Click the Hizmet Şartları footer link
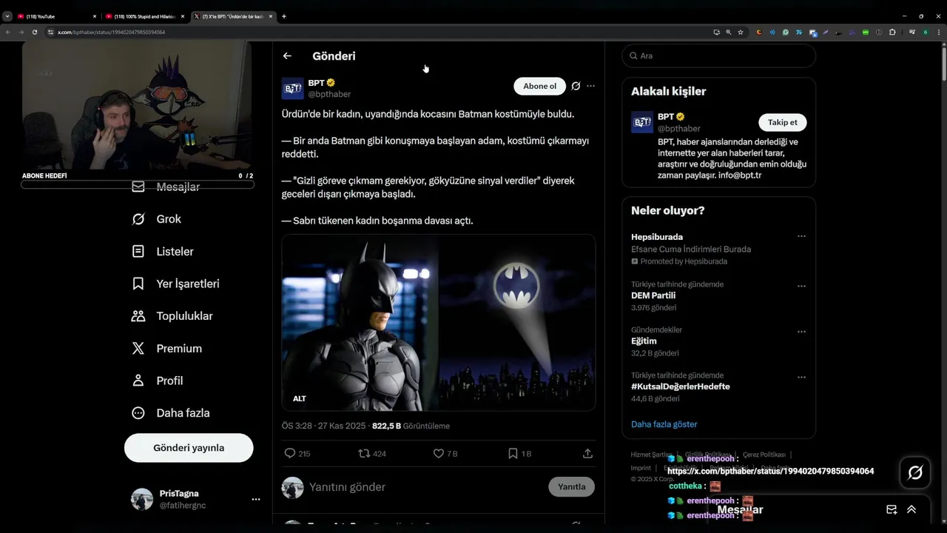Viewport: 947px width, 533px height. coord(651,455)
